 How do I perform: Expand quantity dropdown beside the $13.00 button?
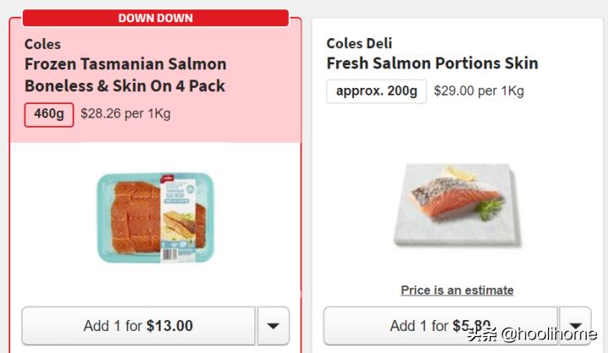(273, 326)
